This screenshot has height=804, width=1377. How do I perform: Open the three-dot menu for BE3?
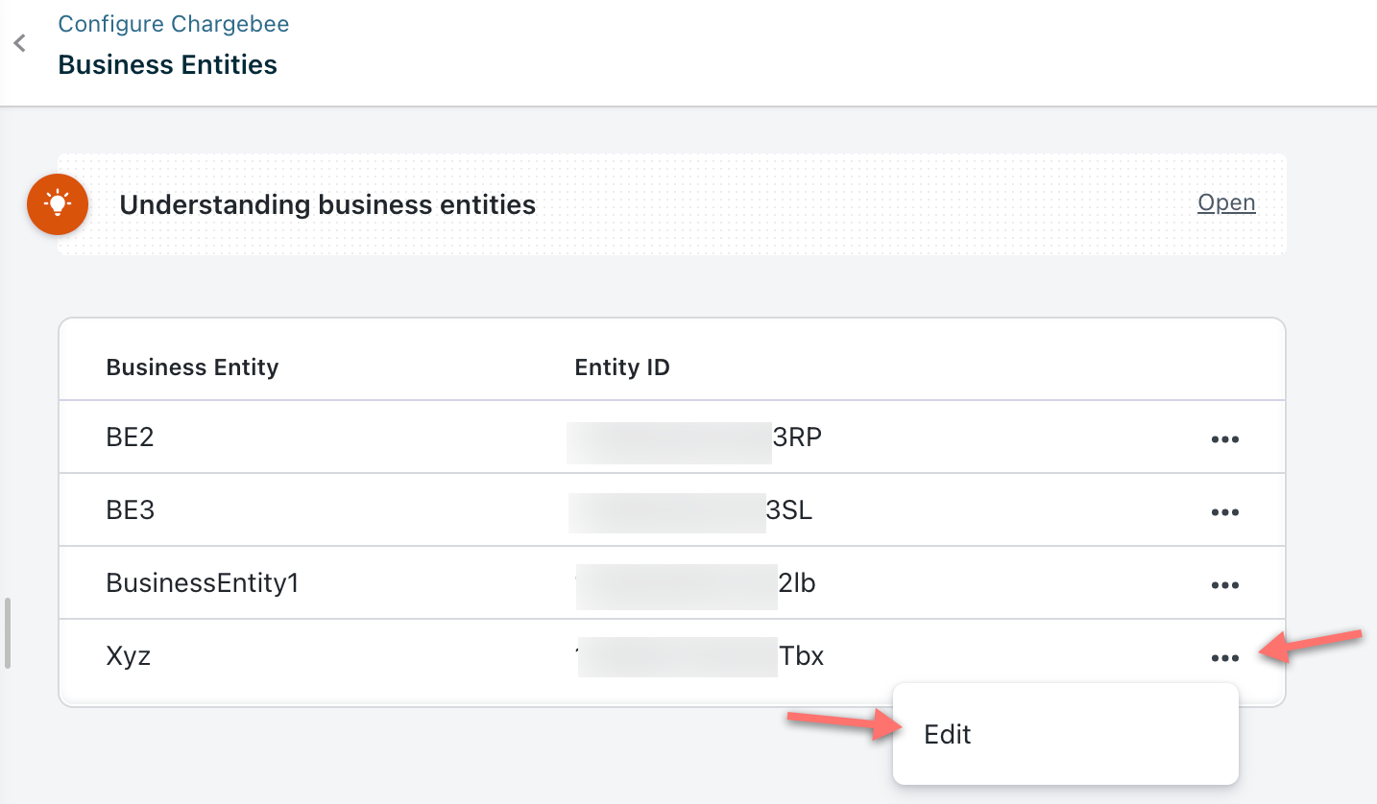pyautogui.click(x=1224, y=512)
